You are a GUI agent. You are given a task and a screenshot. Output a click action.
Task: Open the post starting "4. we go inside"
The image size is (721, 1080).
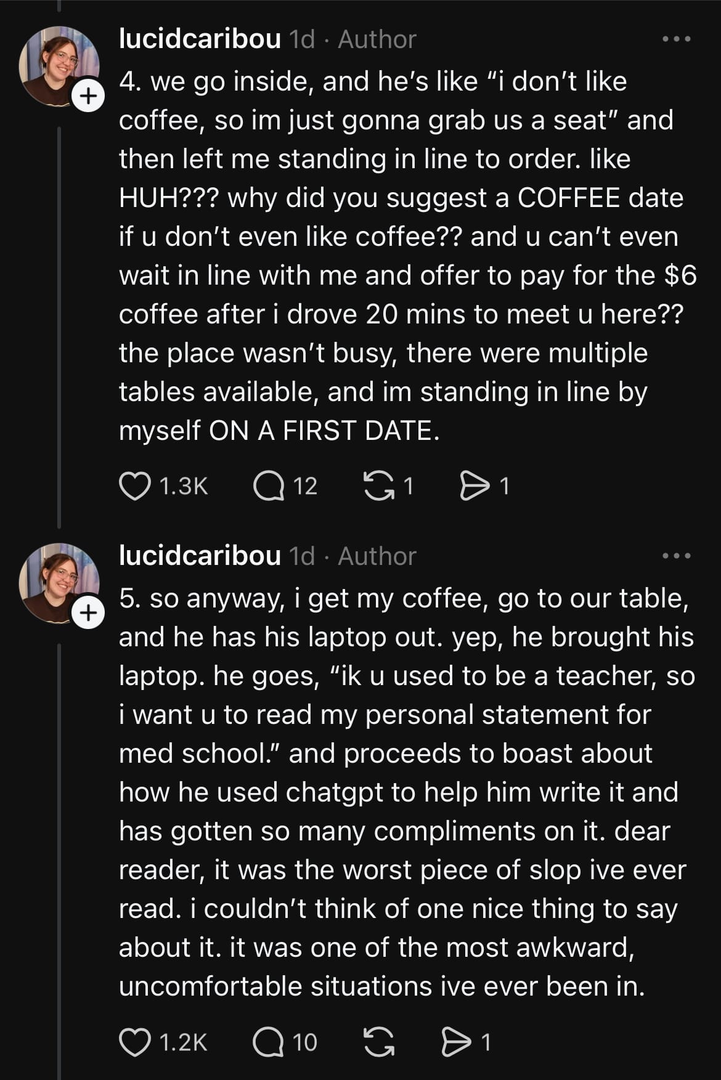point(401,256)
